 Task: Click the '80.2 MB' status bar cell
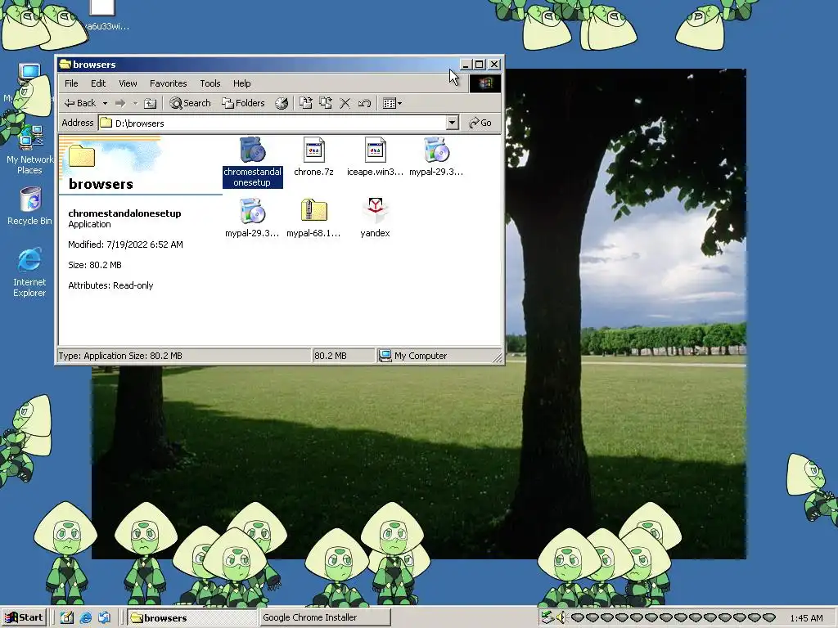point(343,356)
